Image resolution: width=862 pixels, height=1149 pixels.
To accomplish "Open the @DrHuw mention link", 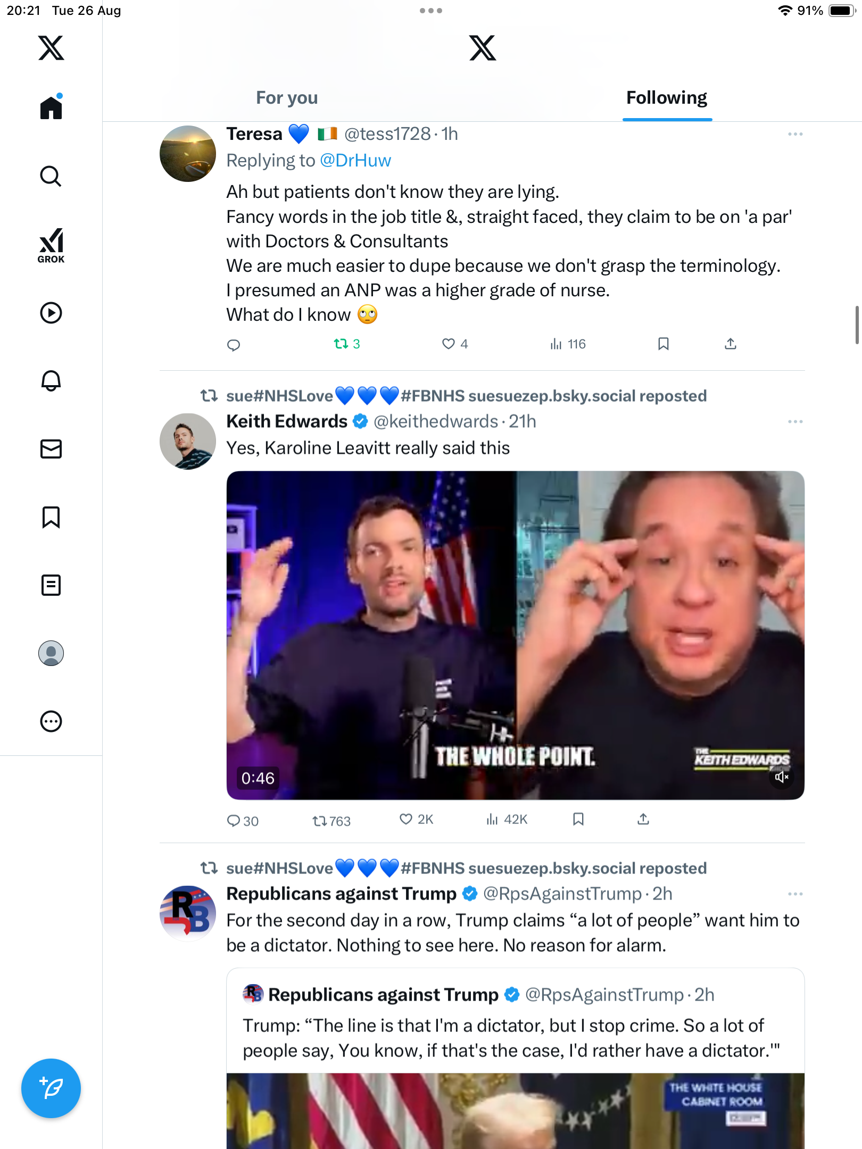I will point(355,161).
